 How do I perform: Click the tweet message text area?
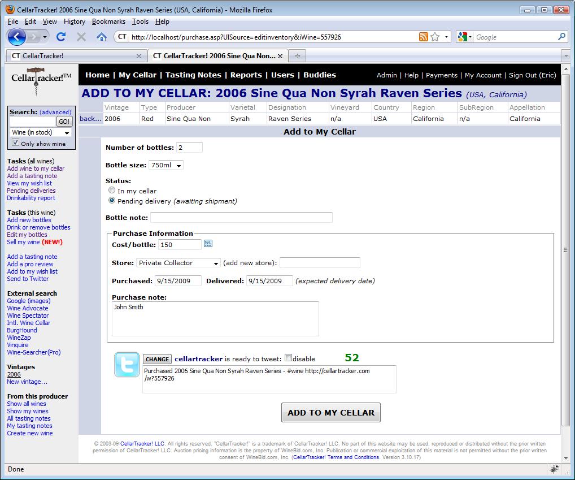269,379
